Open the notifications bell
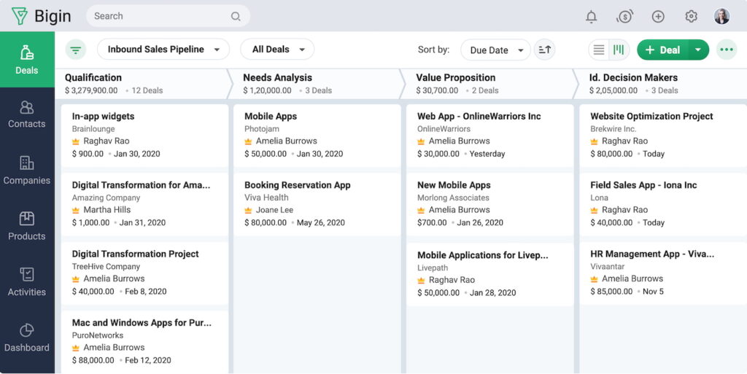 (591, 17)
